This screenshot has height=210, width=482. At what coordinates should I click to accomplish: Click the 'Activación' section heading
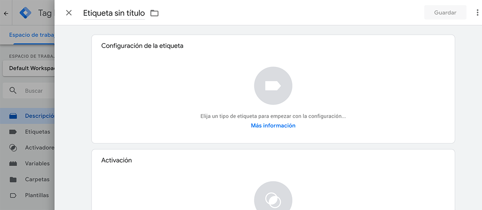pyautogui.click(x=116, y=160)
